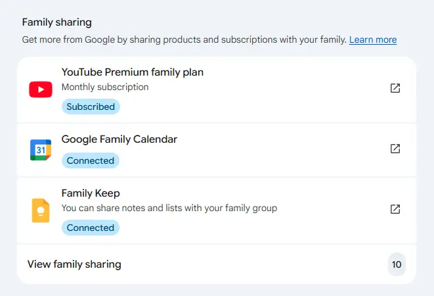Open Google Family Calendar external link icon

click(x=395, y=149)
